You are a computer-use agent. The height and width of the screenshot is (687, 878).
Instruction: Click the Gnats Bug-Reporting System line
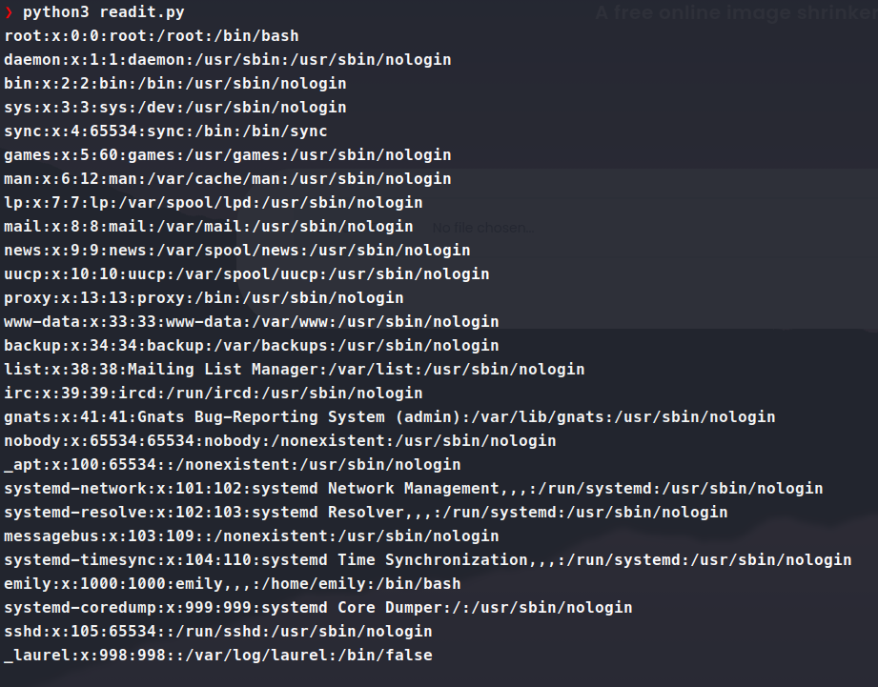coord(389,417)
